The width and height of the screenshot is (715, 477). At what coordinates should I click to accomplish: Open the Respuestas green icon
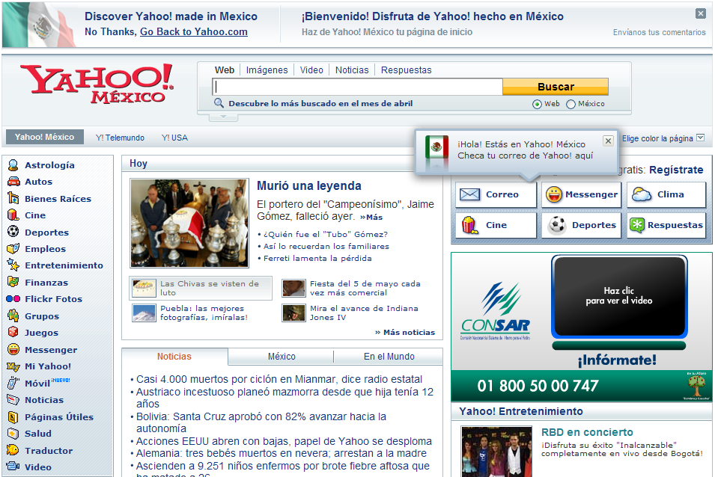click(x=636, y=225)
